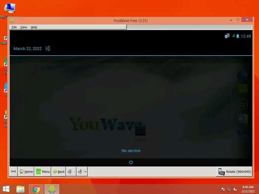Image resolution: width=259 pixels, height=194 pixels.
Task: Click the YouWave Android icon in taskbar
Action: pos(52,189)
